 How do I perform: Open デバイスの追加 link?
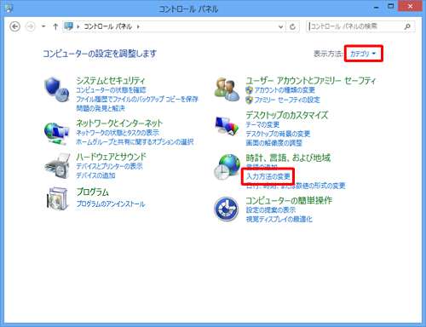click(x=95, y=175)
